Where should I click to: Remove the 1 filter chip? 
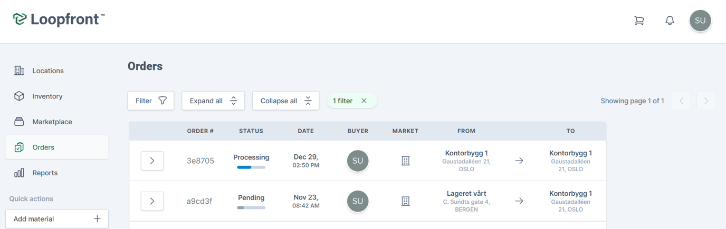tap(364, 101)
